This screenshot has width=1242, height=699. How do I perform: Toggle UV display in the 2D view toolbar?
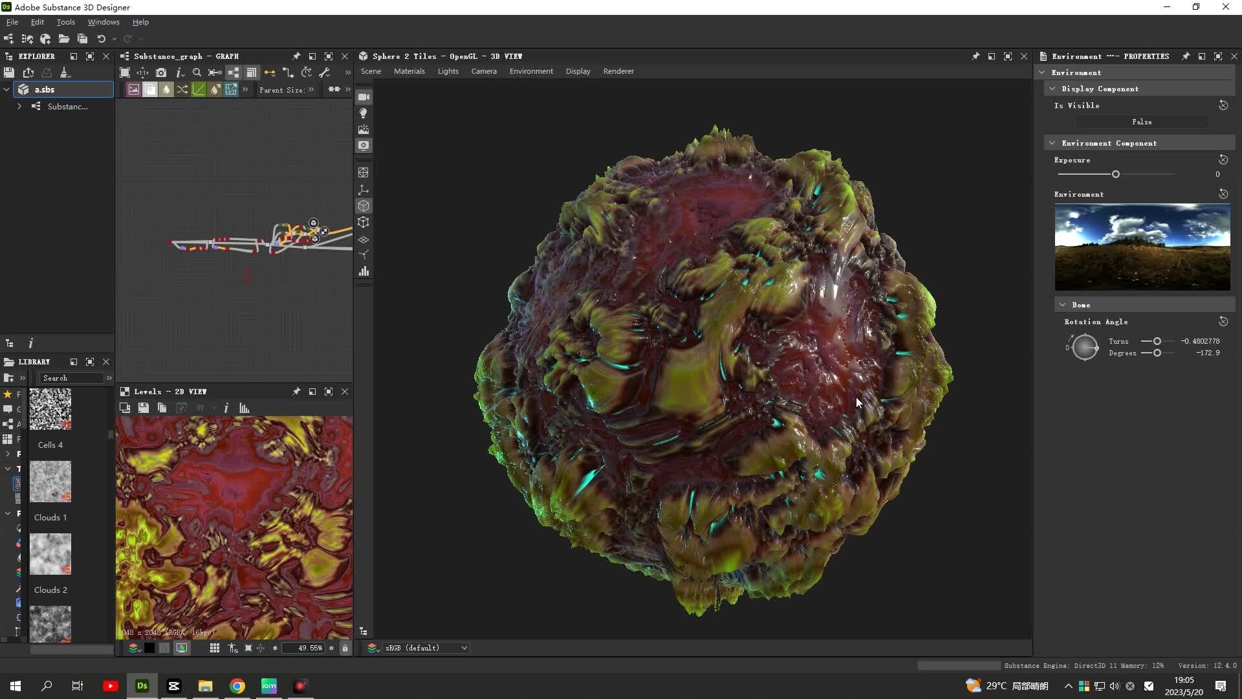[200, 408]
